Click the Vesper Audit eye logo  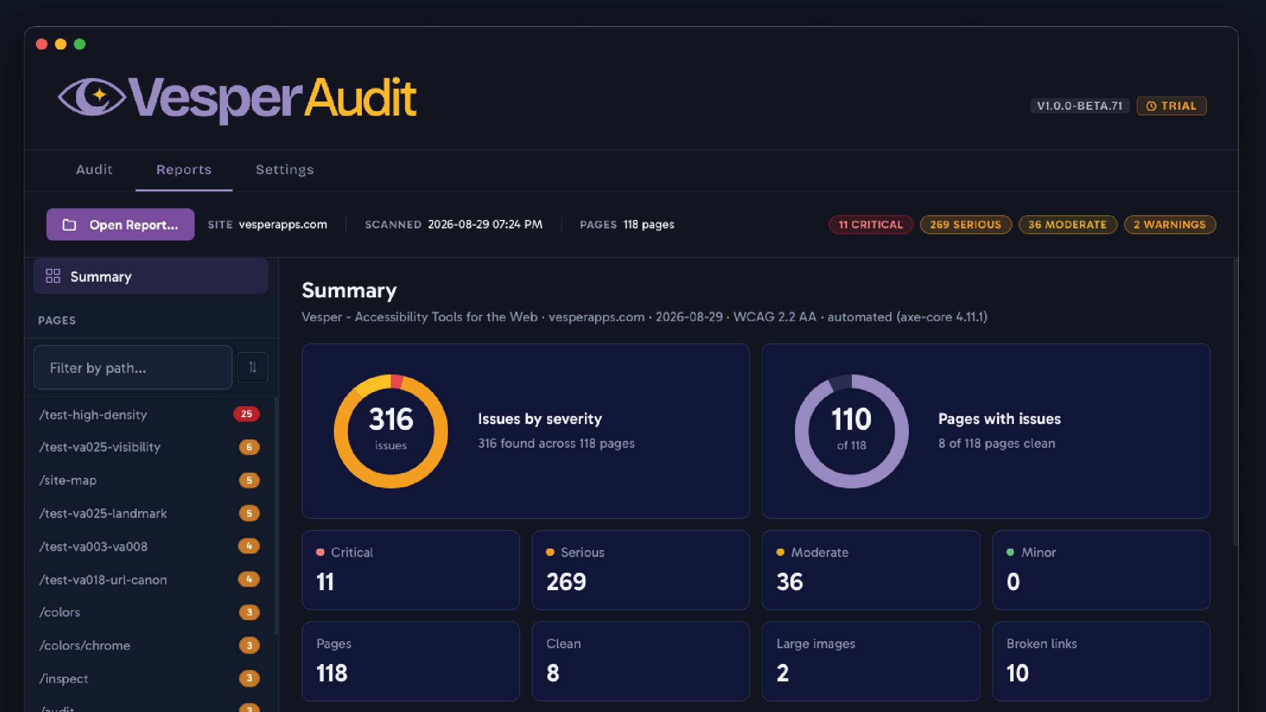point(92,97)
